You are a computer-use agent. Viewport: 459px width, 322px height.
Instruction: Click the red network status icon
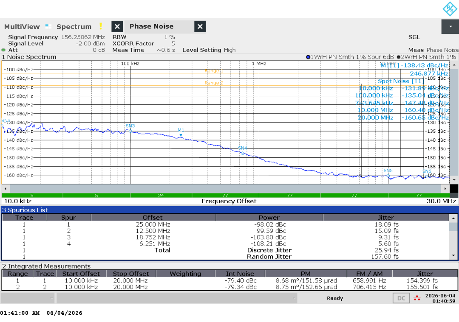417,298
